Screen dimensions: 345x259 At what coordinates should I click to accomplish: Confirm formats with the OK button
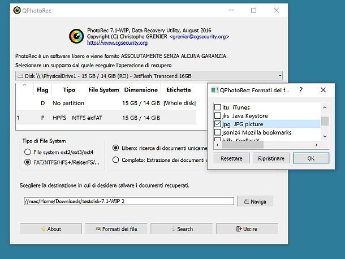click(311, 158)
